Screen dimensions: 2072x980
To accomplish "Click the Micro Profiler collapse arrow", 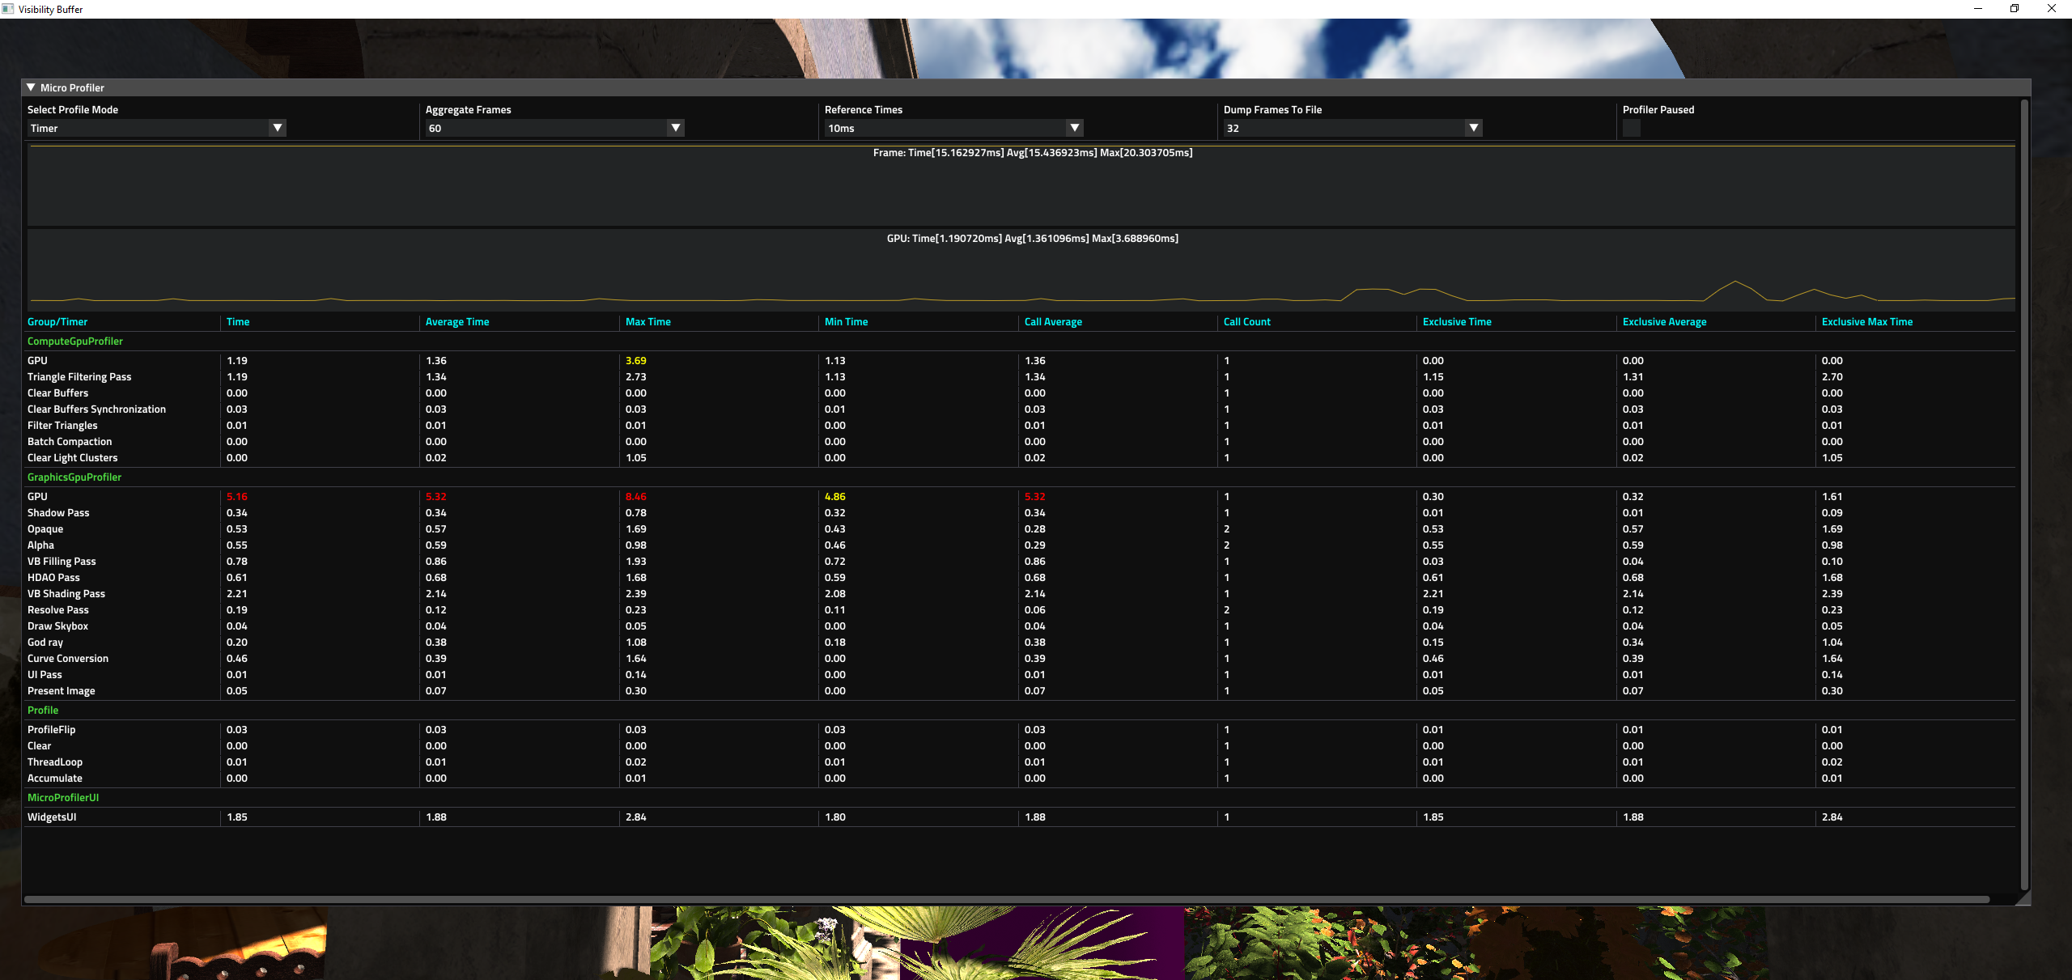I will (29, 86).
